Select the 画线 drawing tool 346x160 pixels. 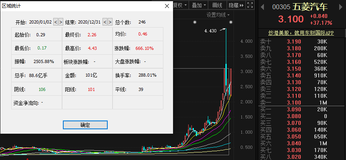tap(217, 5)
